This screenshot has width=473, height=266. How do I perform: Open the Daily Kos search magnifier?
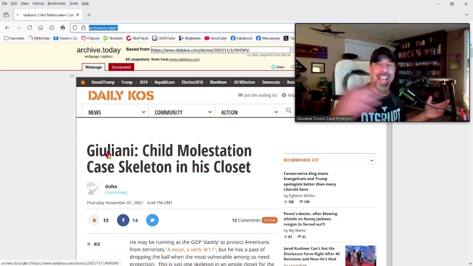(289, 110)
